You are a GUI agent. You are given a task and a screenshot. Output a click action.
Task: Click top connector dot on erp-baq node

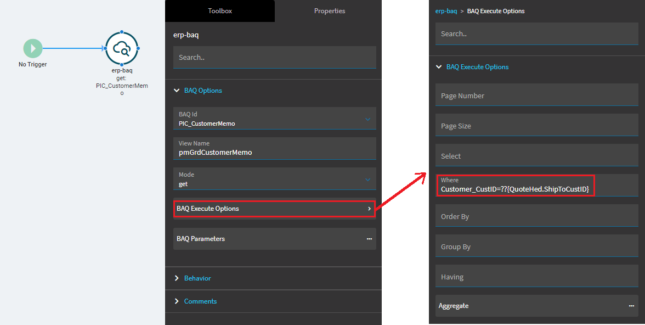pos(122,32)
